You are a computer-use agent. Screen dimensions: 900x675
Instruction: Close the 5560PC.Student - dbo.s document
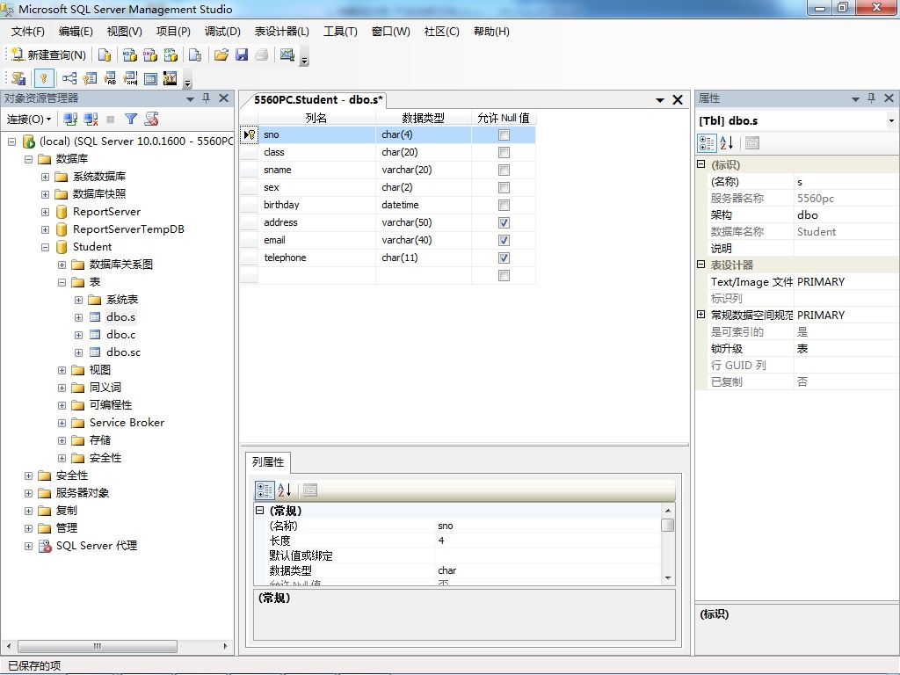(x=678, y=100)
